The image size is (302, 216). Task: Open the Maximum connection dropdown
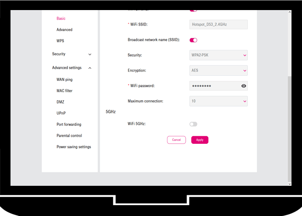click(218, 101)
